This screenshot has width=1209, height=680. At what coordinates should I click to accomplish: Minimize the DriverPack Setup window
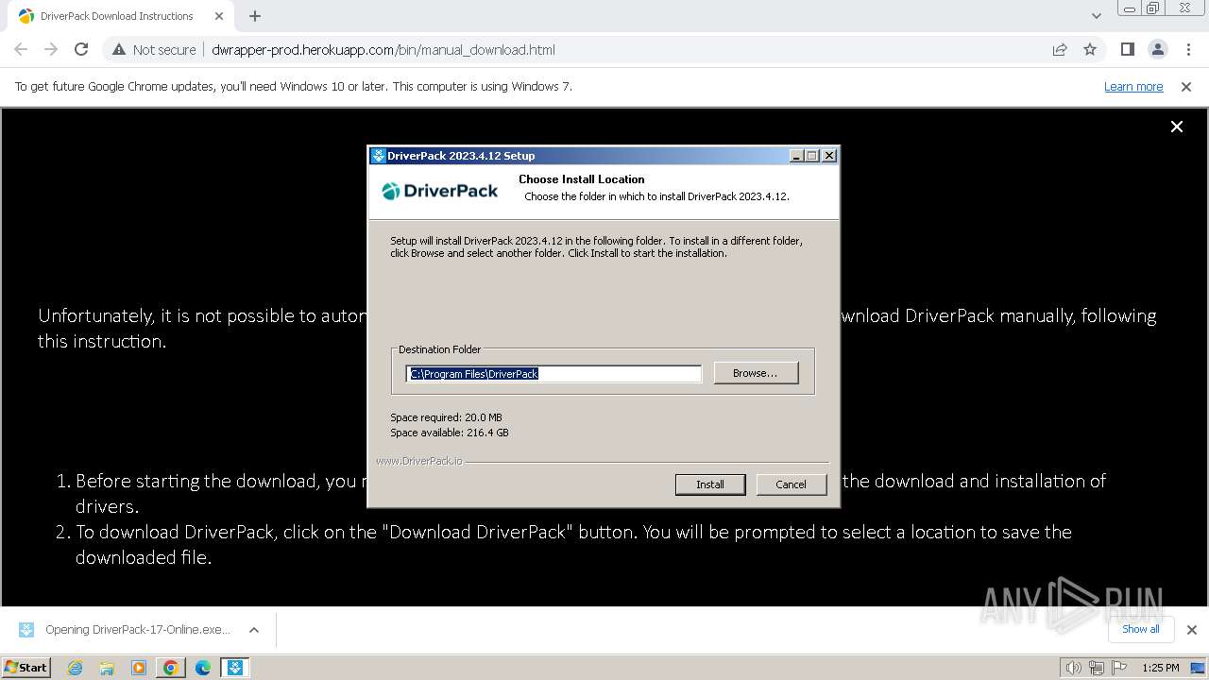click(796, 156)
